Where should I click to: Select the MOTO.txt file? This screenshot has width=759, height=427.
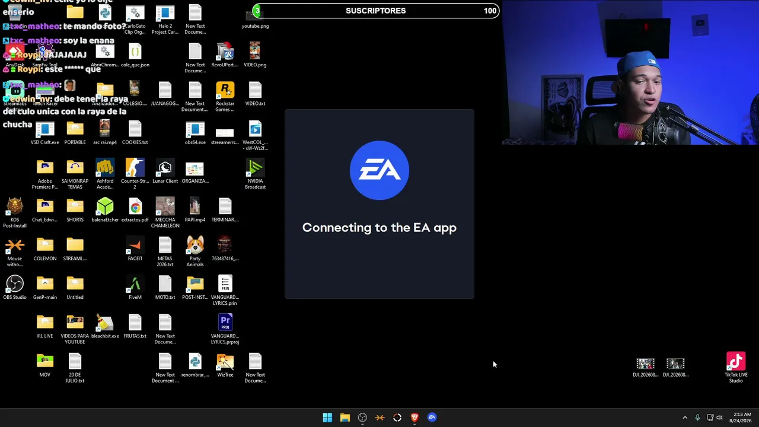[165, 285]
